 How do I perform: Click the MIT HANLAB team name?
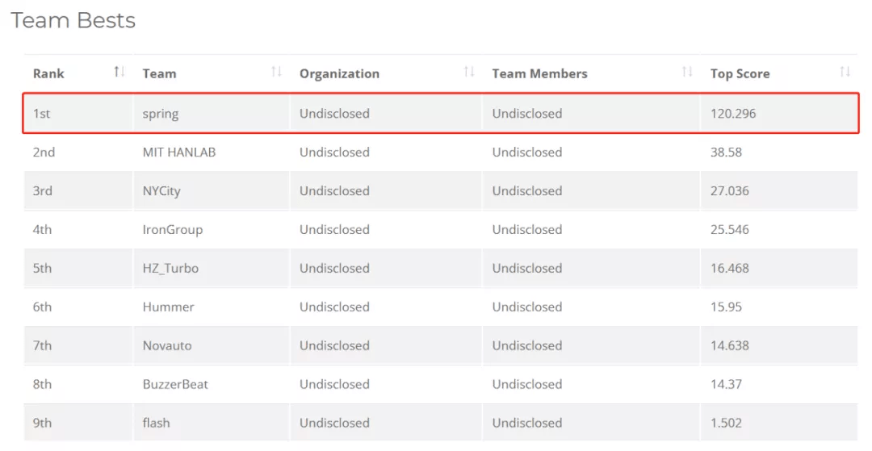(179, 152)
